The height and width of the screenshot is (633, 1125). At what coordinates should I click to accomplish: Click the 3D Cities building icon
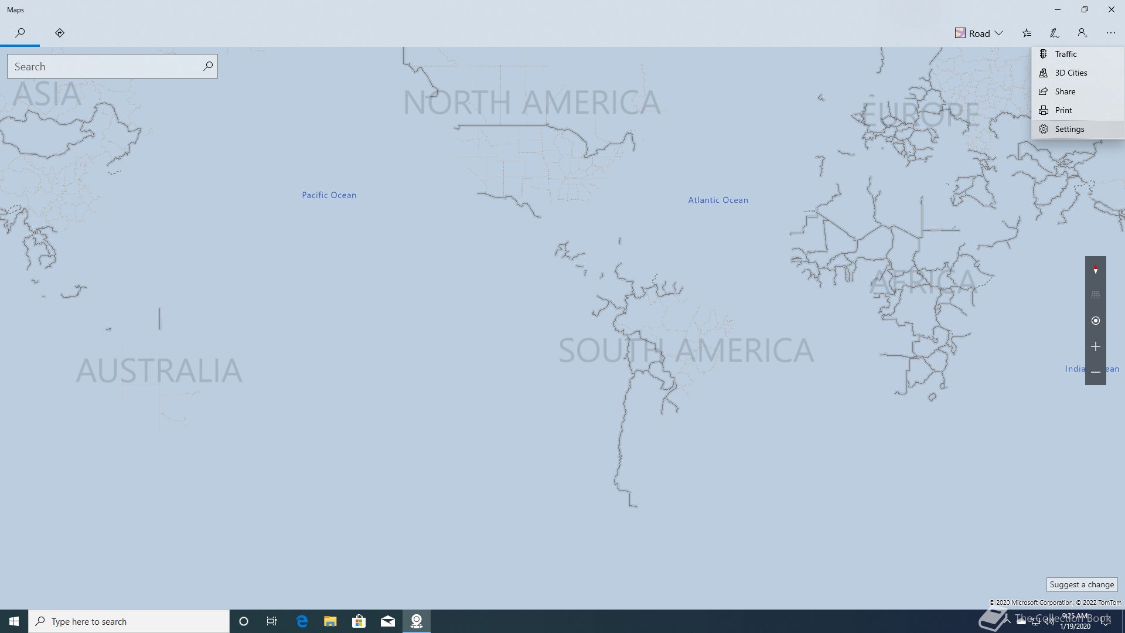pyautogui.click(x=1043, y=73)
